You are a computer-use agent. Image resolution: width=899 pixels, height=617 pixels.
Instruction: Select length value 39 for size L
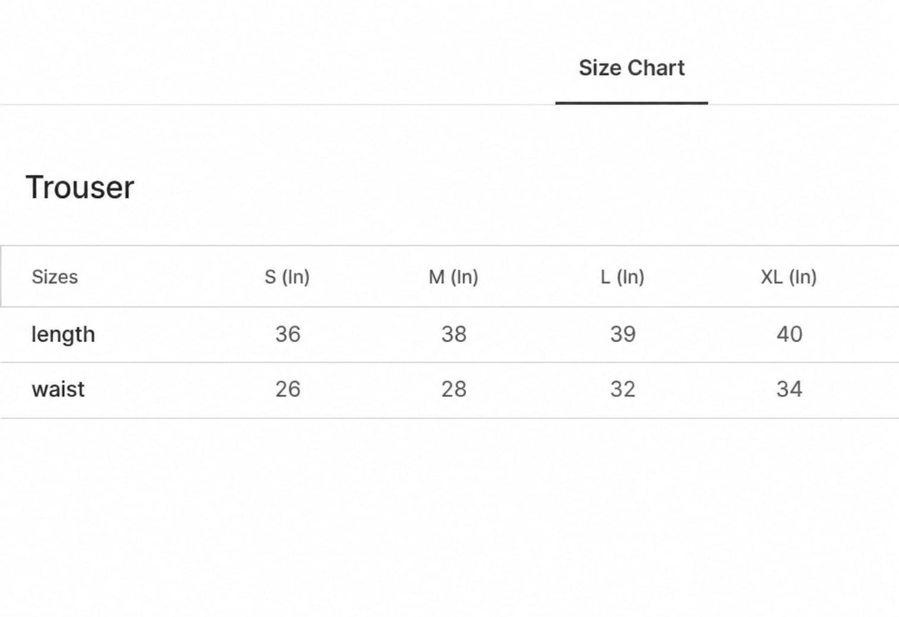pyautogui.click(x=623, y=334)
